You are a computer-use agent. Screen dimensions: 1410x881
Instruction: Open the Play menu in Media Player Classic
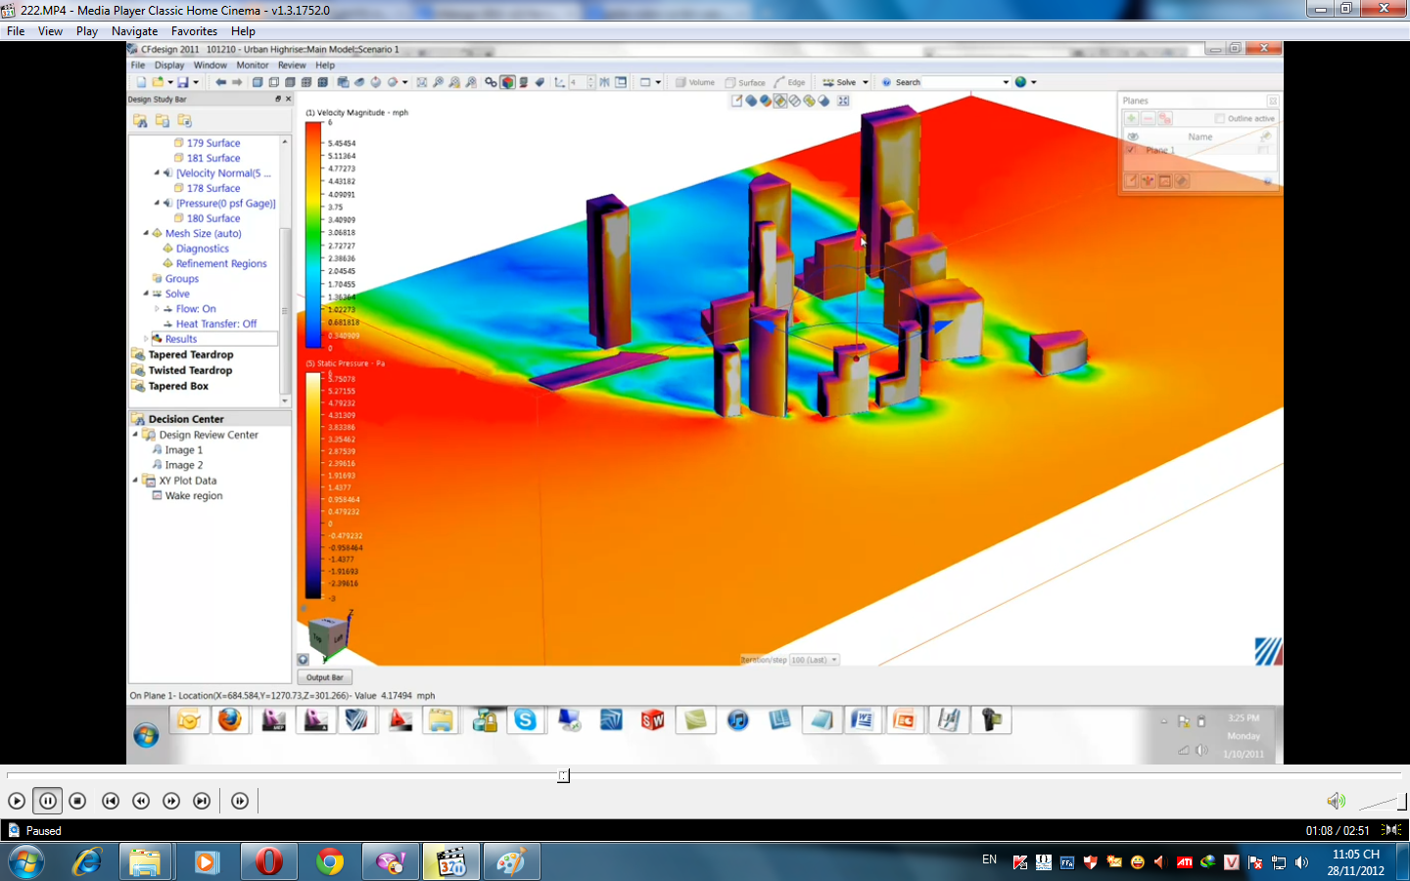(x=86, y=30)
